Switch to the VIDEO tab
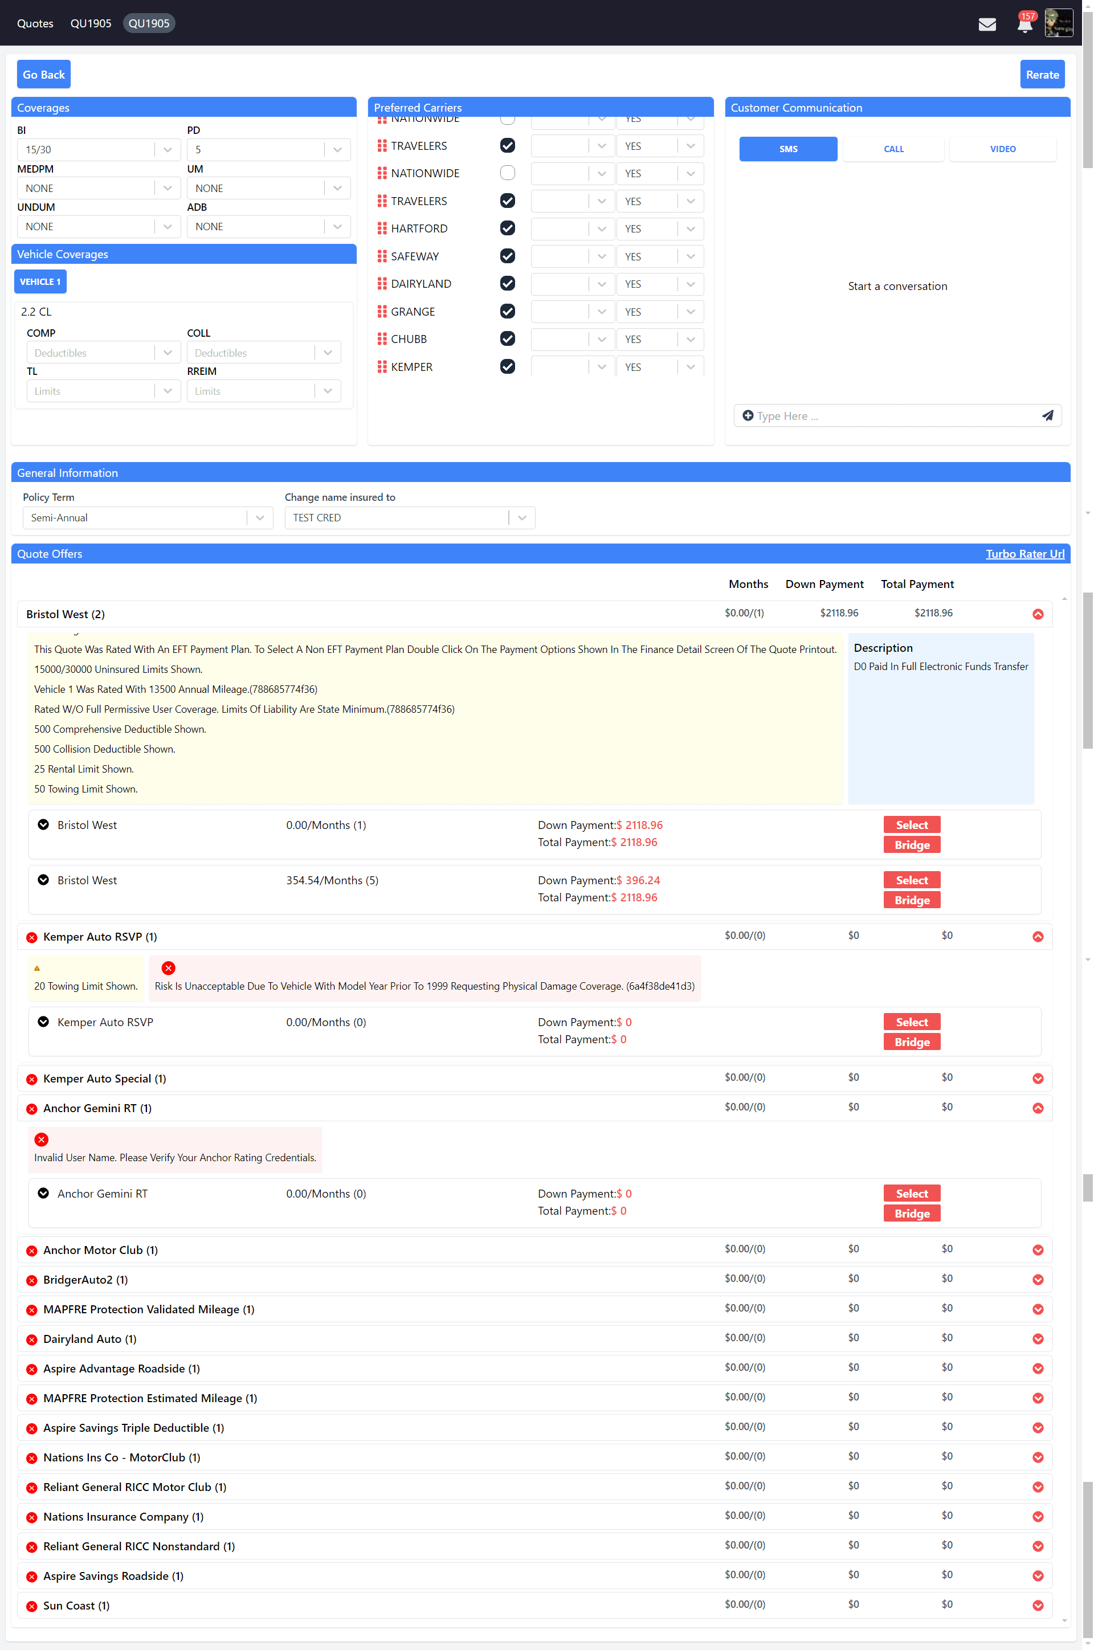 pos(1002,149)
